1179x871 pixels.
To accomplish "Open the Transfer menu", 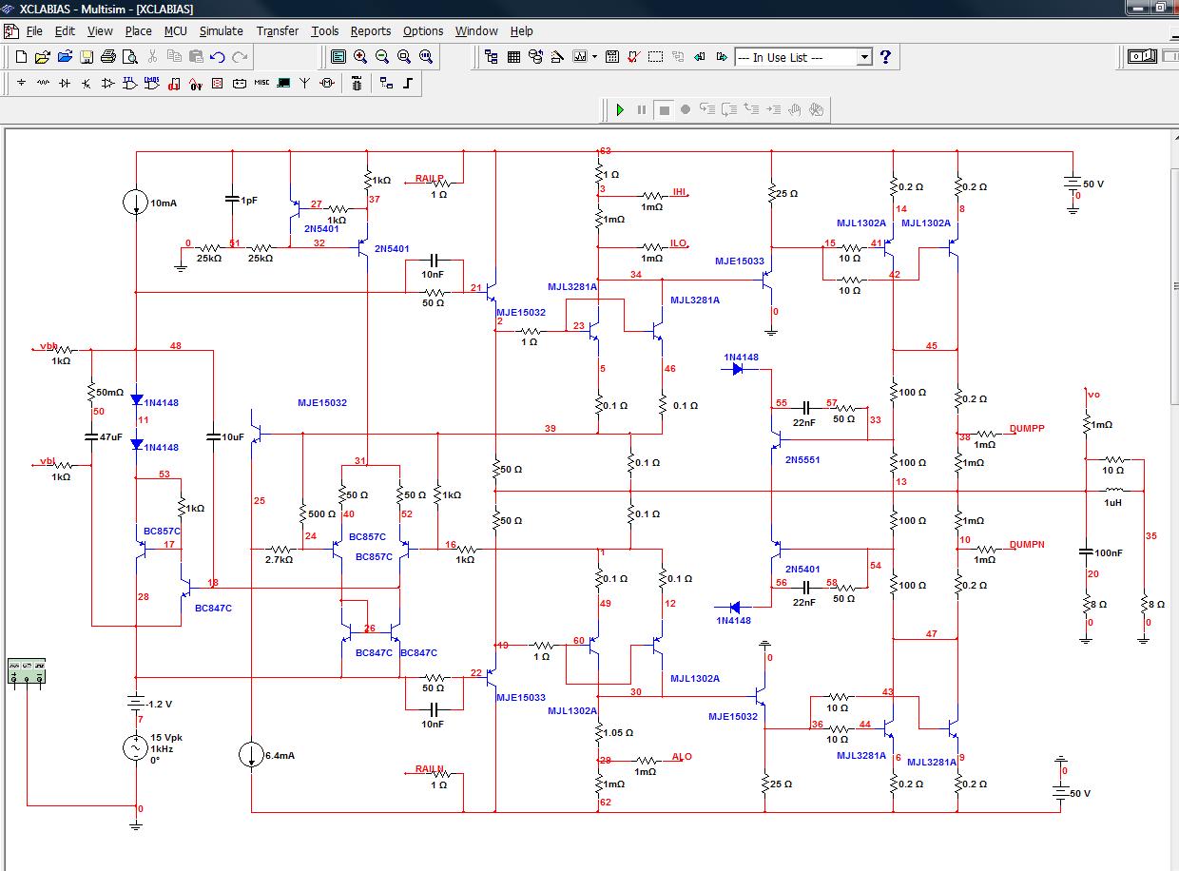I will pos(278,31).
